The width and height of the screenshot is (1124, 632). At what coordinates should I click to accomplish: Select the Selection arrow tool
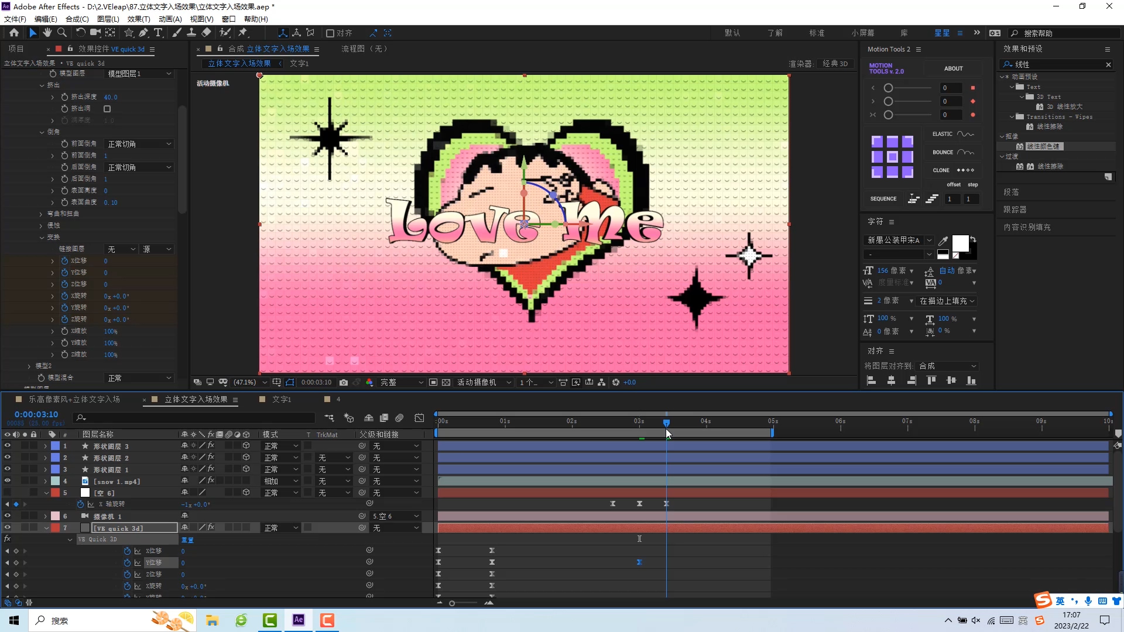[33, 33]
